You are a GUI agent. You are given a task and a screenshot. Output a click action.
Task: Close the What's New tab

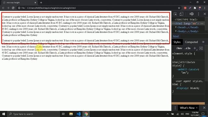click(x=197, y=108)
